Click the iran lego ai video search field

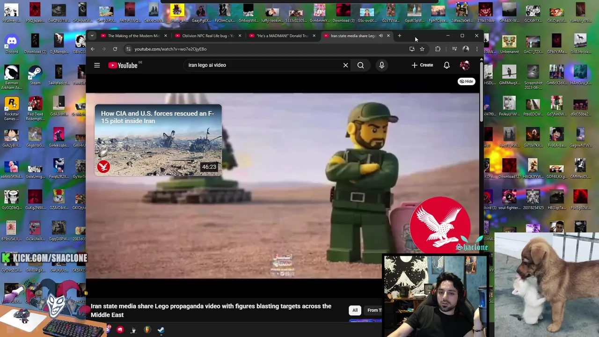pyautogui.click(x=262, y=65)
